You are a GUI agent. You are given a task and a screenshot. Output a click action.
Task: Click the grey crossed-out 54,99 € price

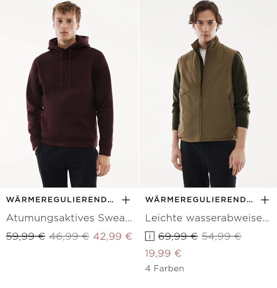click(x=221, y=236)
